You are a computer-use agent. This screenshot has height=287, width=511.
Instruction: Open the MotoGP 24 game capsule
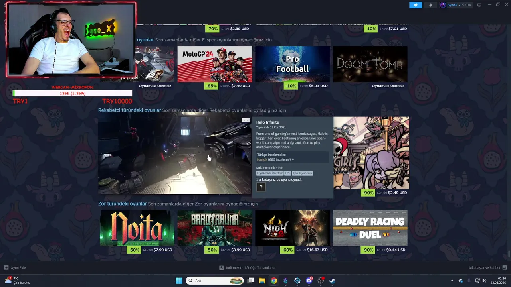[x=215, y=64]
